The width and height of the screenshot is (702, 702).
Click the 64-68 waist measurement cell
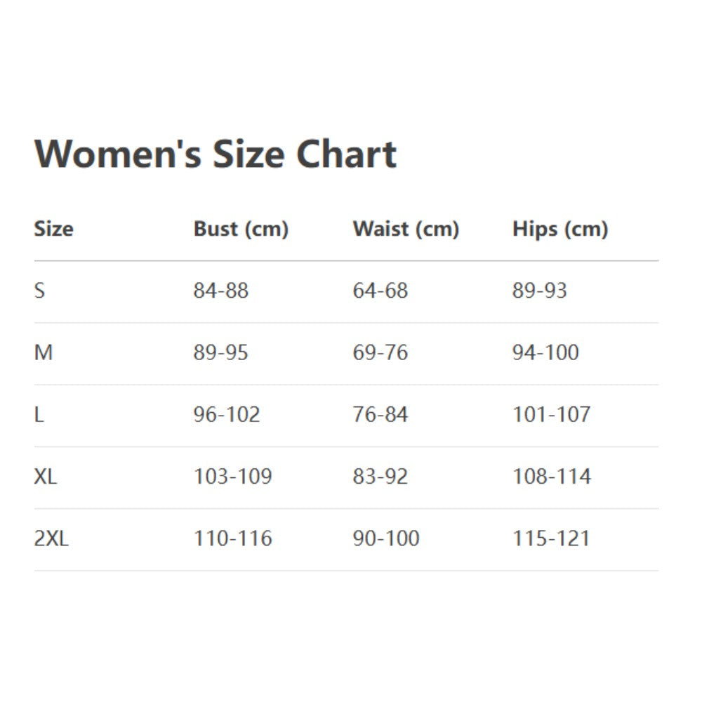click(x=380, y=291)
